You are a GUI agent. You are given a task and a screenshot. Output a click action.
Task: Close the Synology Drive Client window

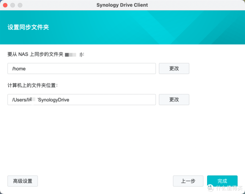click(x=5, y=5)
